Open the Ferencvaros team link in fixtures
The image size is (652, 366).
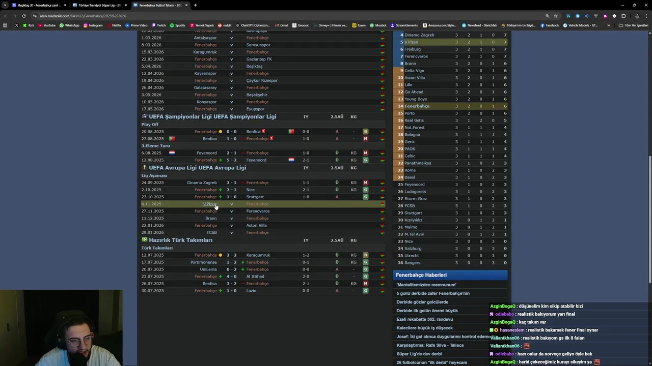click(x=258, y=211)
